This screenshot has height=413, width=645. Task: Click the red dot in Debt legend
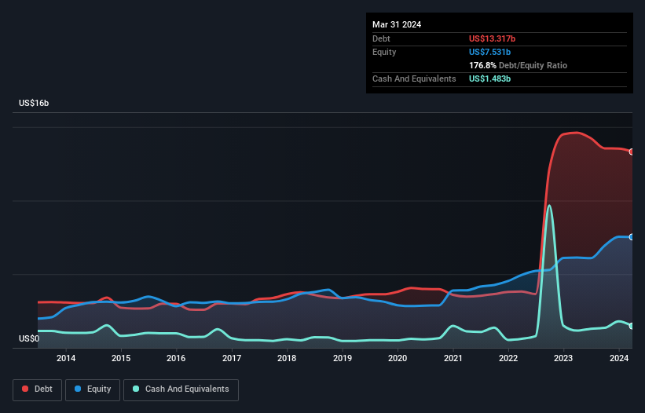pyautogui.click(x=25, y=389)
